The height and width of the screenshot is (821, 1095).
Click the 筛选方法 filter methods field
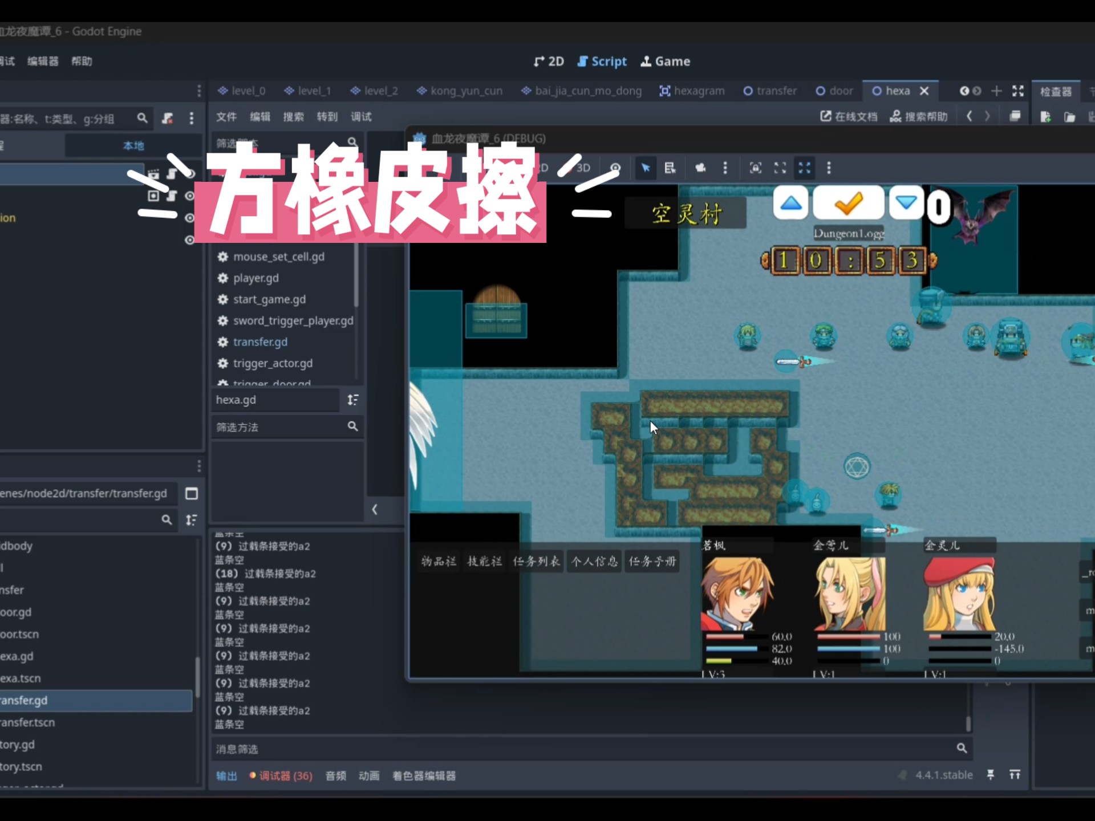click(287, 426)
